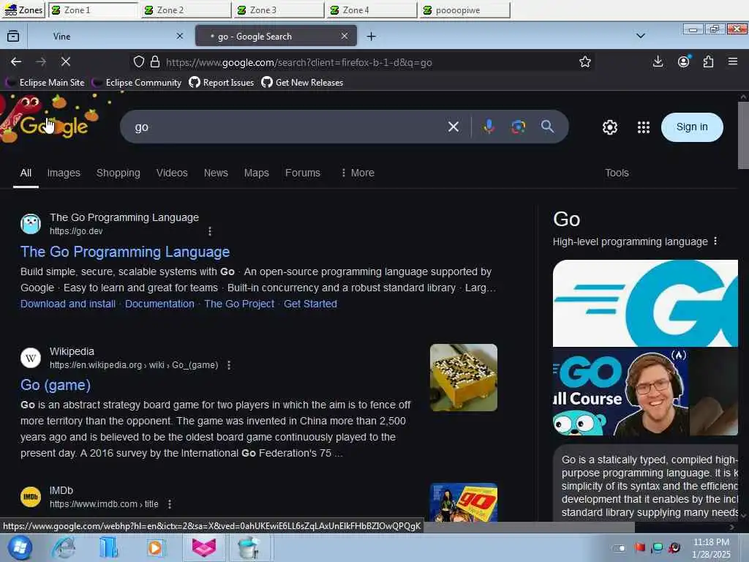
Task: Open The Go Project sitelink
Action: (x=239, y=304)
